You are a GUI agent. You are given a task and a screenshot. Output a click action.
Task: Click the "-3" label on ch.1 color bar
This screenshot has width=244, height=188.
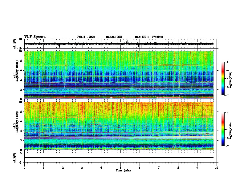(x=227, y=62)
